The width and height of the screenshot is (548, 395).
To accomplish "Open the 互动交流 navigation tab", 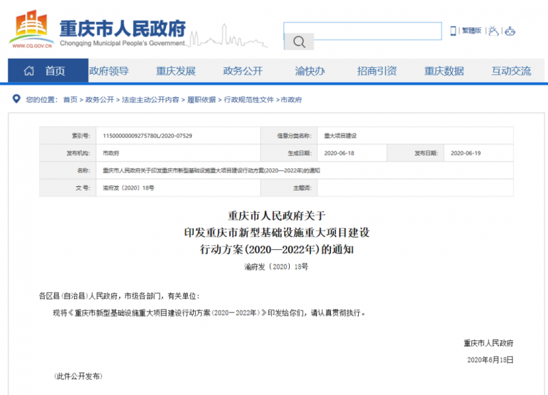I will point(511,71).
